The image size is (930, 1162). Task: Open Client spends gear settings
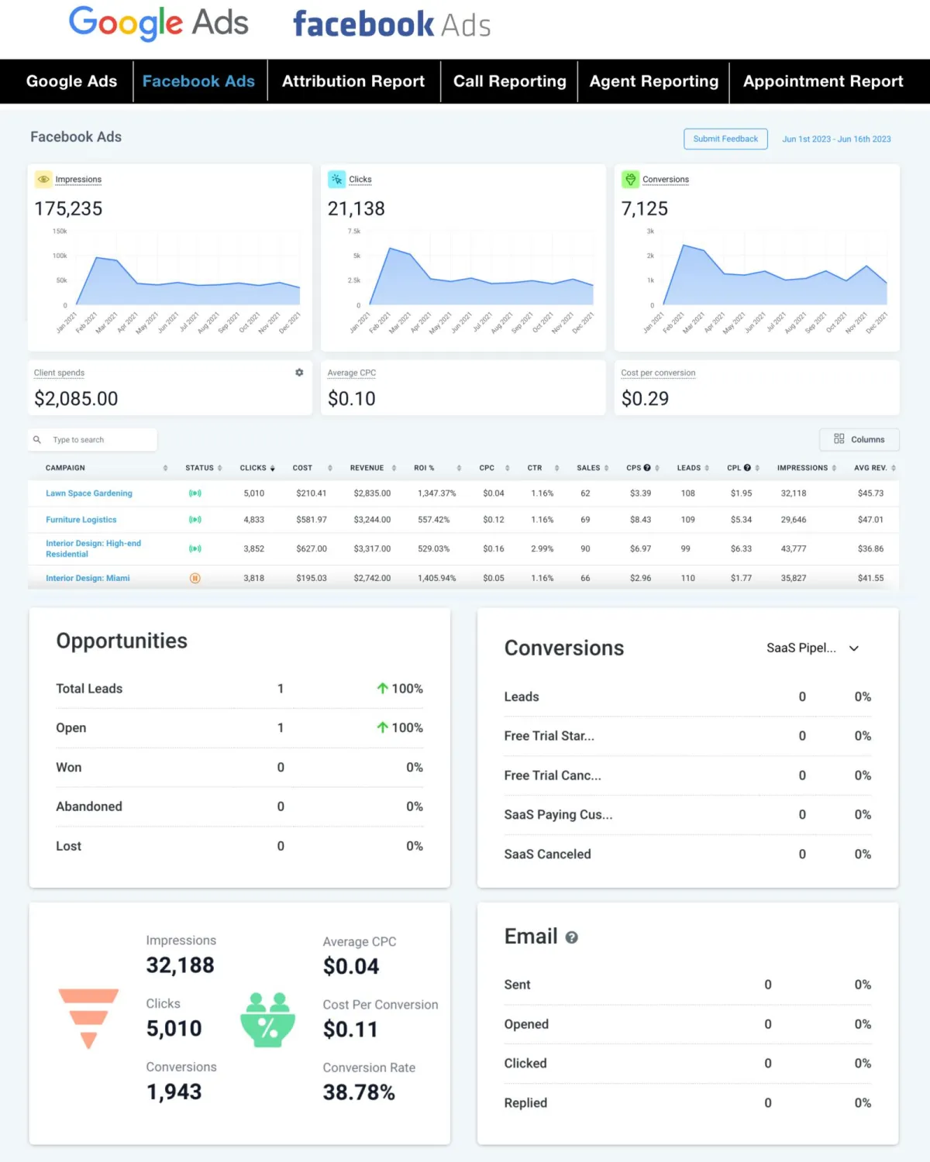coord(299,373)
